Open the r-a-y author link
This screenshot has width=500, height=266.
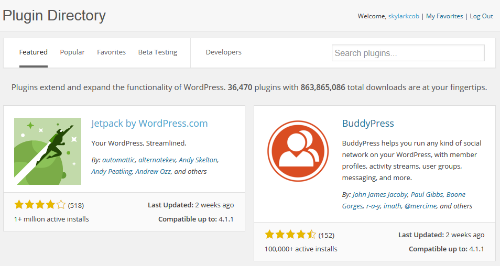coord(373,206)
